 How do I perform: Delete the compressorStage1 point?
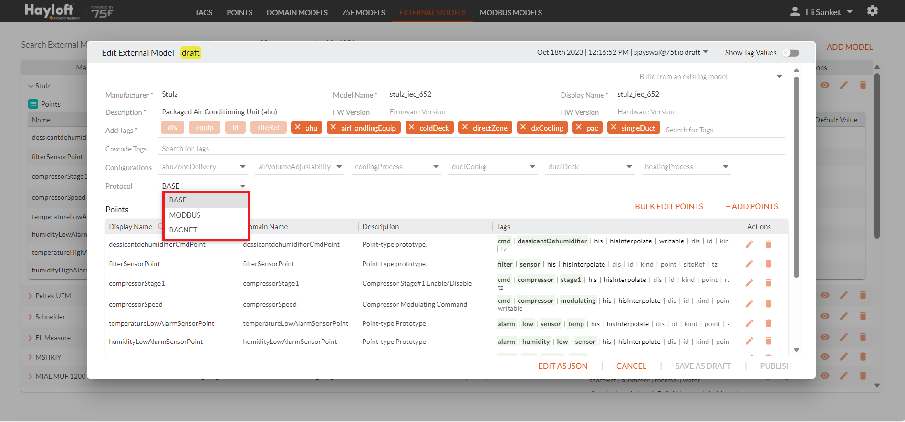769,283
